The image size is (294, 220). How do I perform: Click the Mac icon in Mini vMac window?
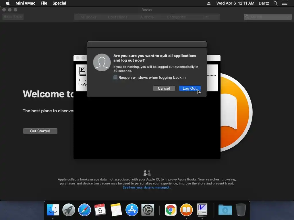pyautogui.click(x=82, y=71)
